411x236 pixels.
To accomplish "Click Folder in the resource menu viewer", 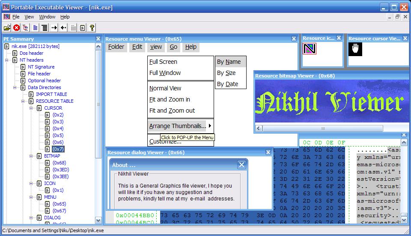I will pos(116,47).
